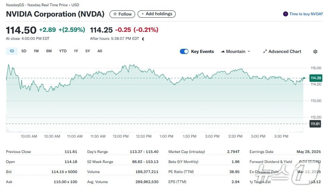Switch to the 5D range tab

point(24,51)
